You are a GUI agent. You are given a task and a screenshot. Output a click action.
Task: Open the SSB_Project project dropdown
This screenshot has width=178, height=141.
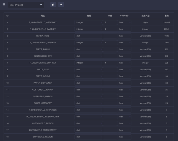click(x=26, y=5)
